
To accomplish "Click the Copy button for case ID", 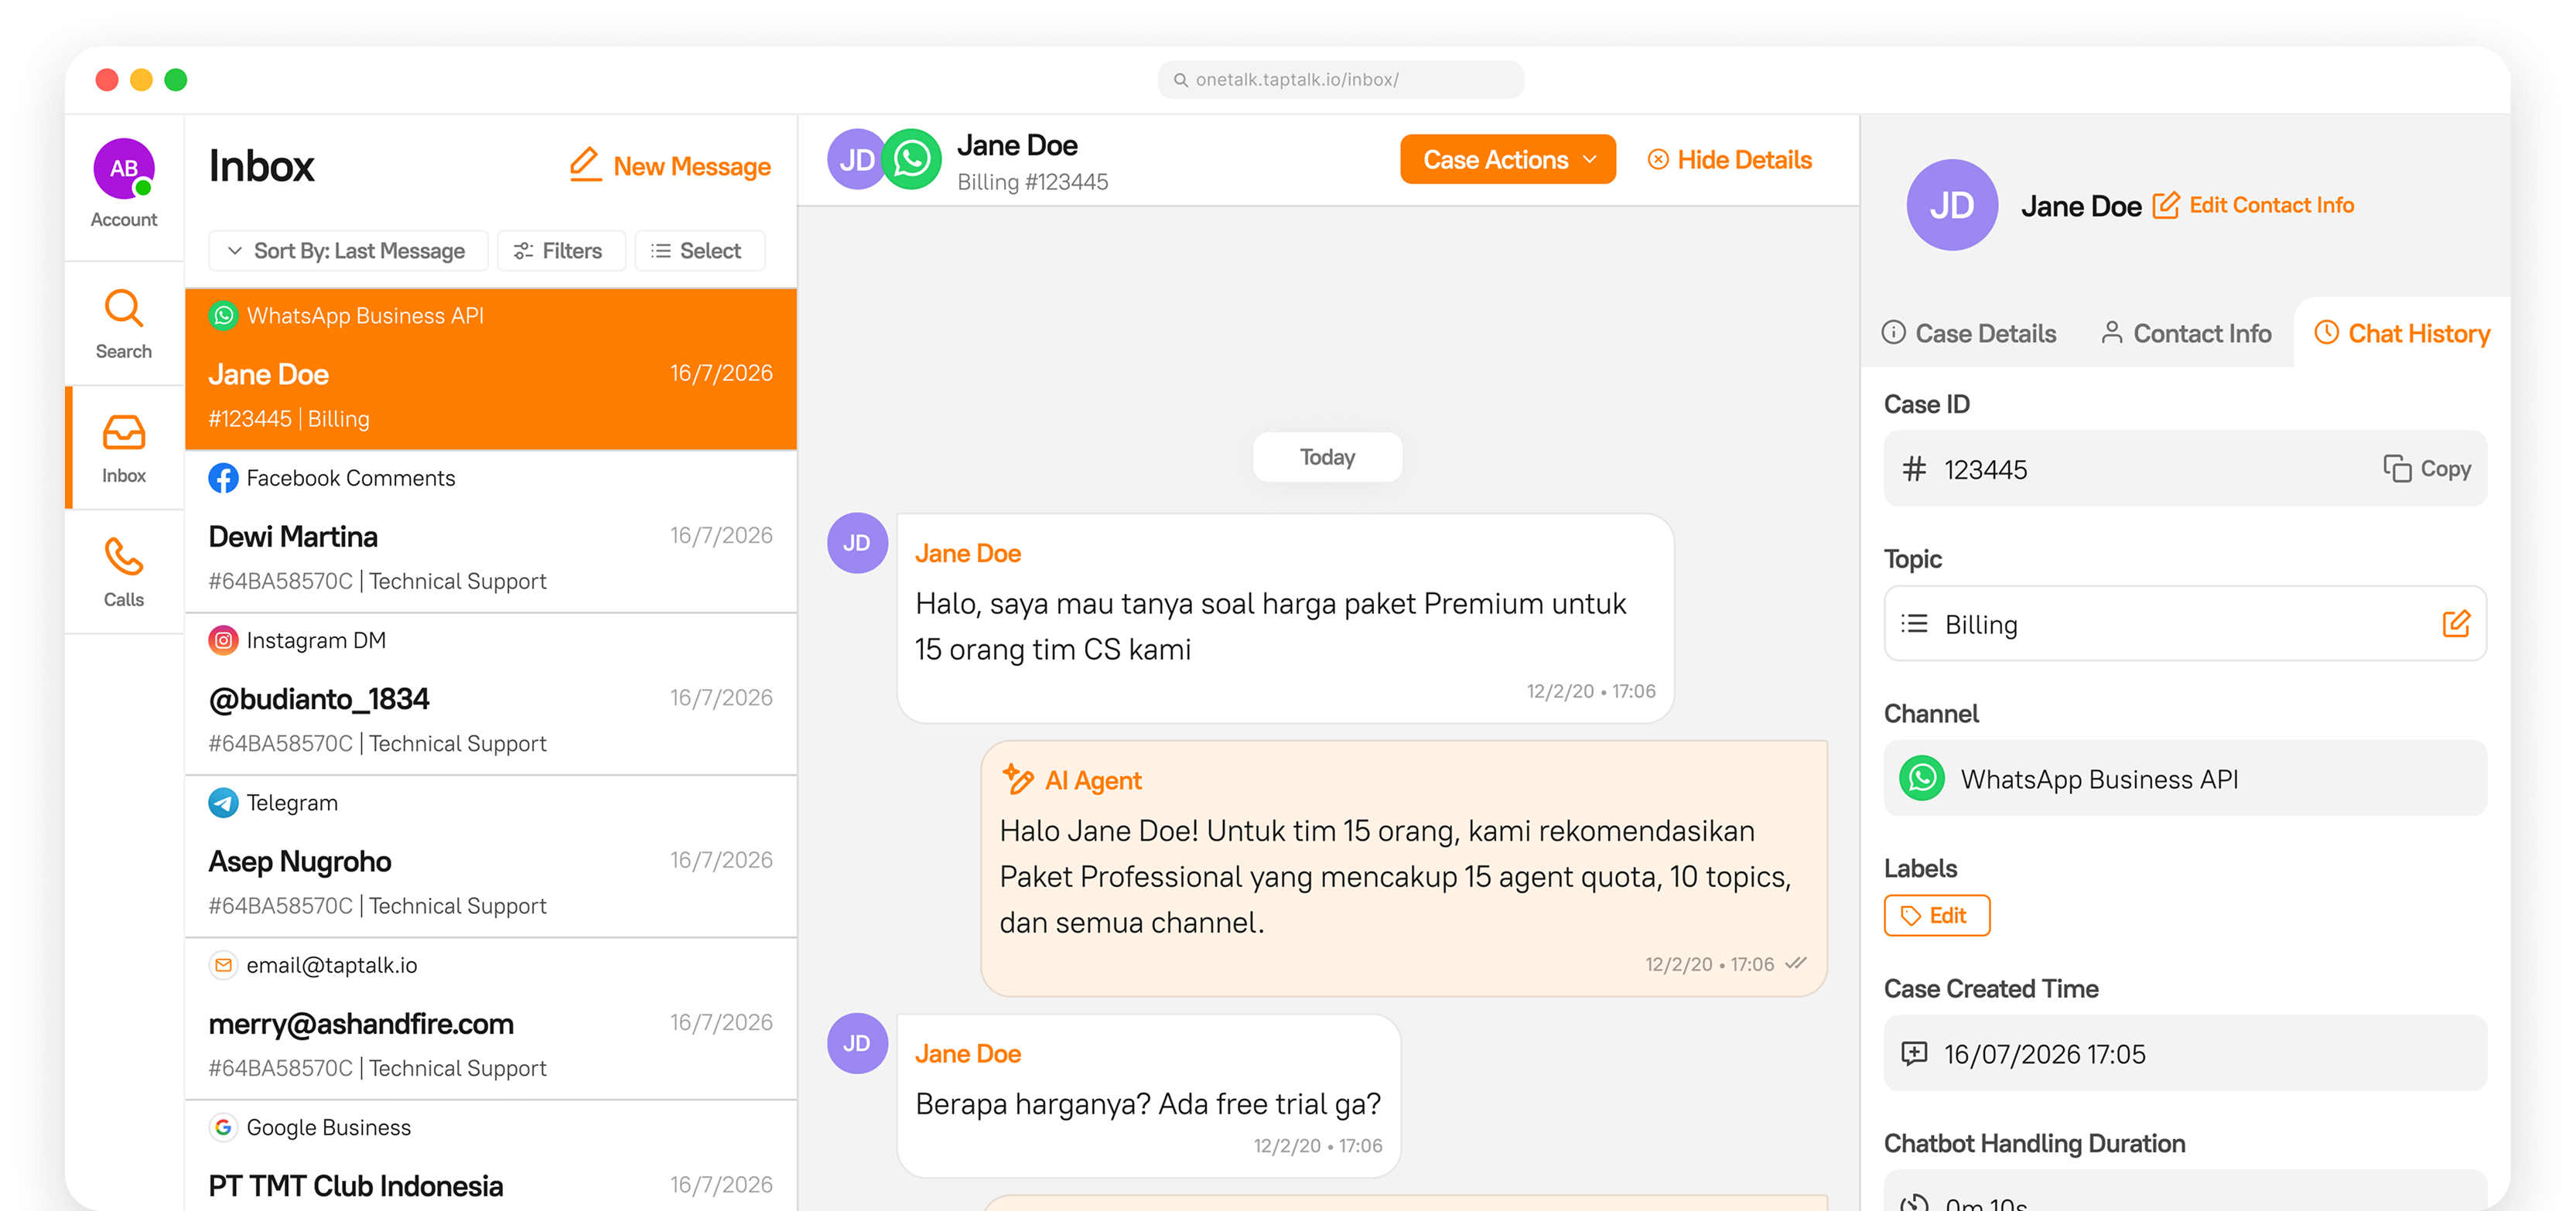I will click(2427, 468).
